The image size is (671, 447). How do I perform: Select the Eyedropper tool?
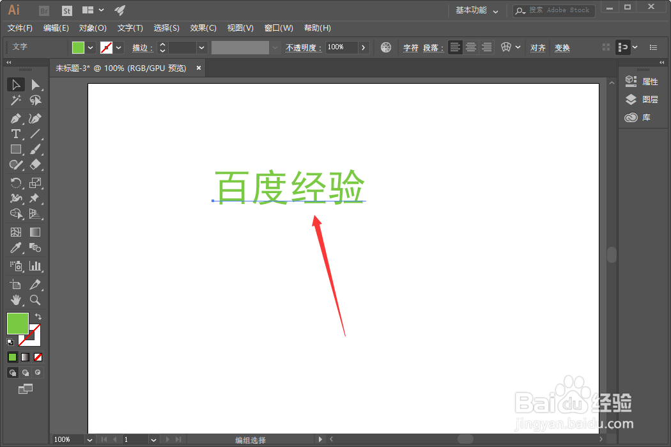(x=16, y=247)
